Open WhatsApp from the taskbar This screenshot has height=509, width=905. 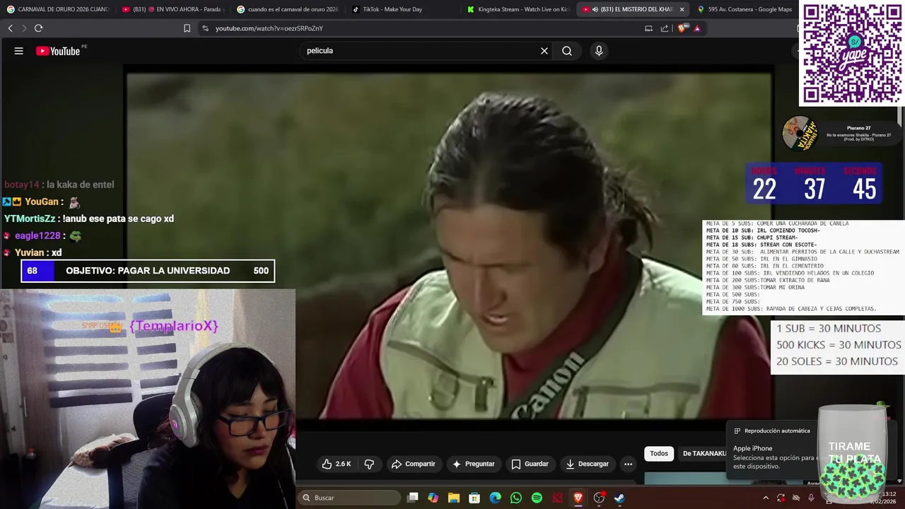(x=516, y=498)
